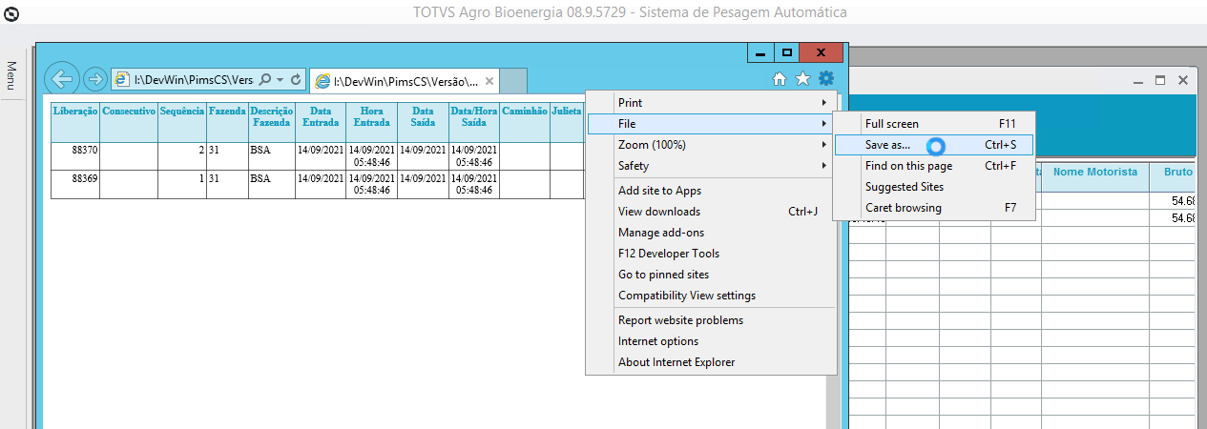Open Internet options
The height and width of the screenshot is (429, 1207).
coord(711,341)
